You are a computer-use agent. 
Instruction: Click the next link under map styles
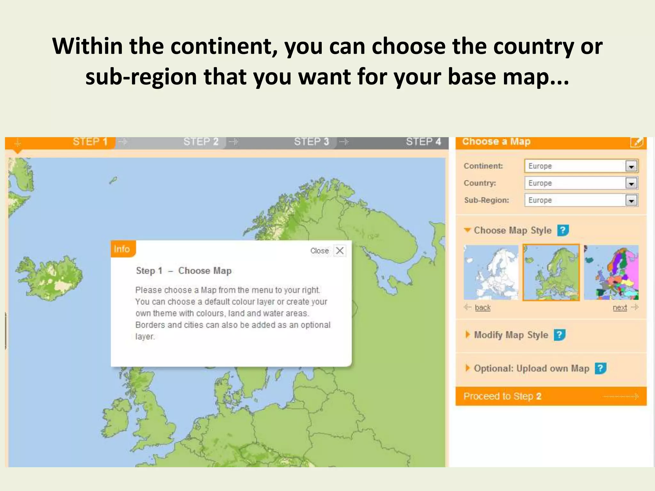tap(620, 308)
